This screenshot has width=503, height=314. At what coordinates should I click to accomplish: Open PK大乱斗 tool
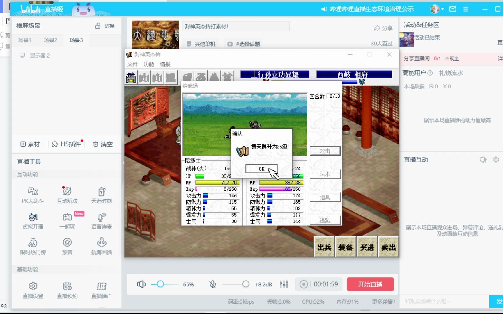coord(33,195)
